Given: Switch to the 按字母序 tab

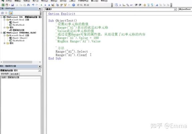Looking at the screenshot, I should tap(5, 74).
